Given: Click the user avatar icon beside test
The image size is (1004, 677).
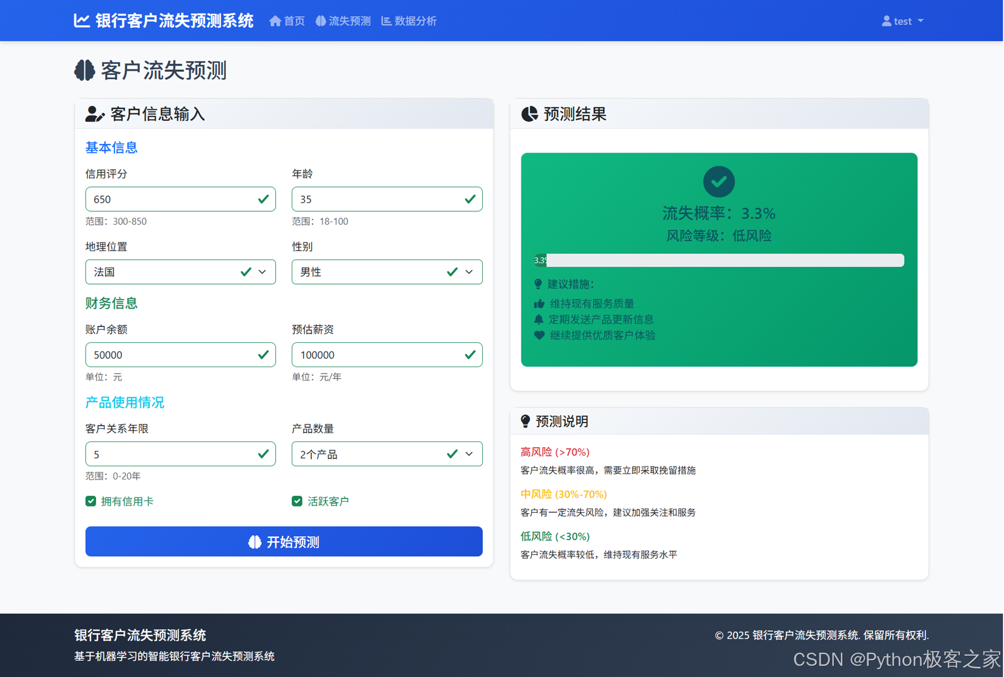Looking at the screenshot, I should (x=886, y=21).
